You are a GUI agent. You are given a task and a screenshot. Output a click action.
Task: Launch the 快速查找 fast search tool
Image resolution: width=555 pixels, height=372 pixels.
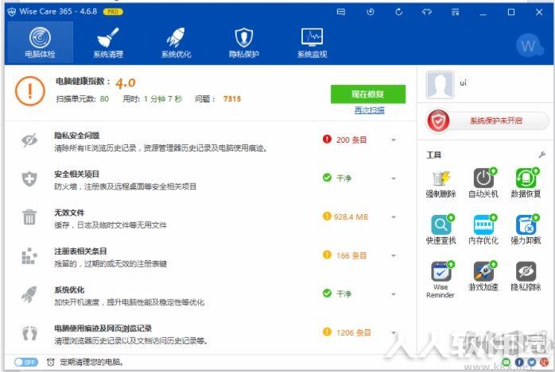[441, 230]
